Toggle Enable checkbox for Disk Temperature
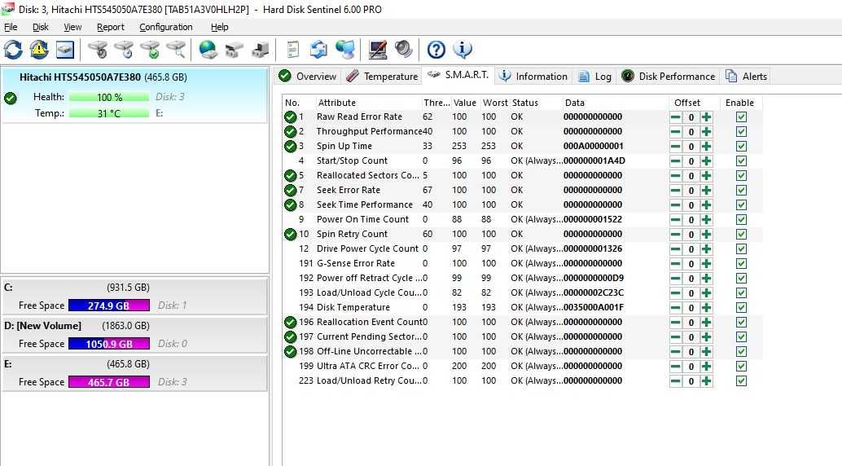Viewport: 842px width, 466px height. point(741,307)
